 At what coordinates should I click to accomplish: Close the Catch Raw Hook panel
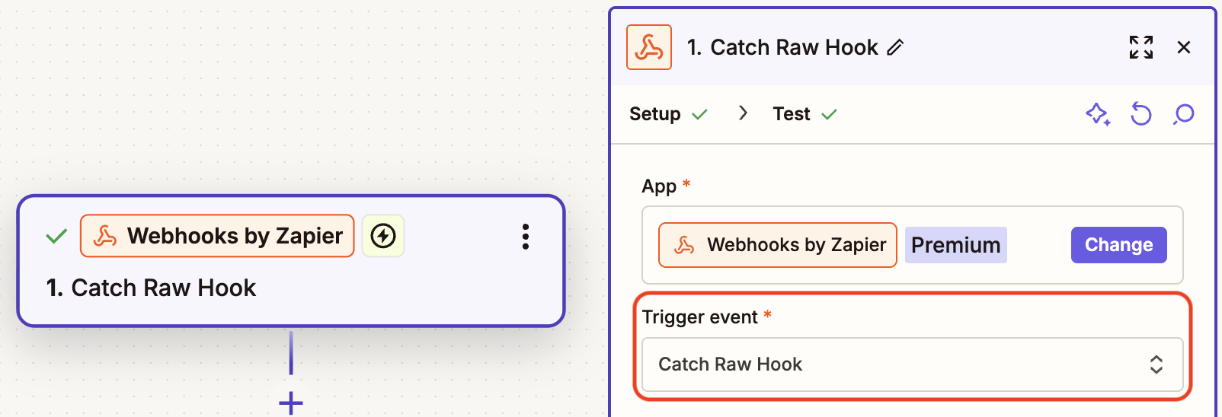pyautogui.click(x=1184, y=47)
